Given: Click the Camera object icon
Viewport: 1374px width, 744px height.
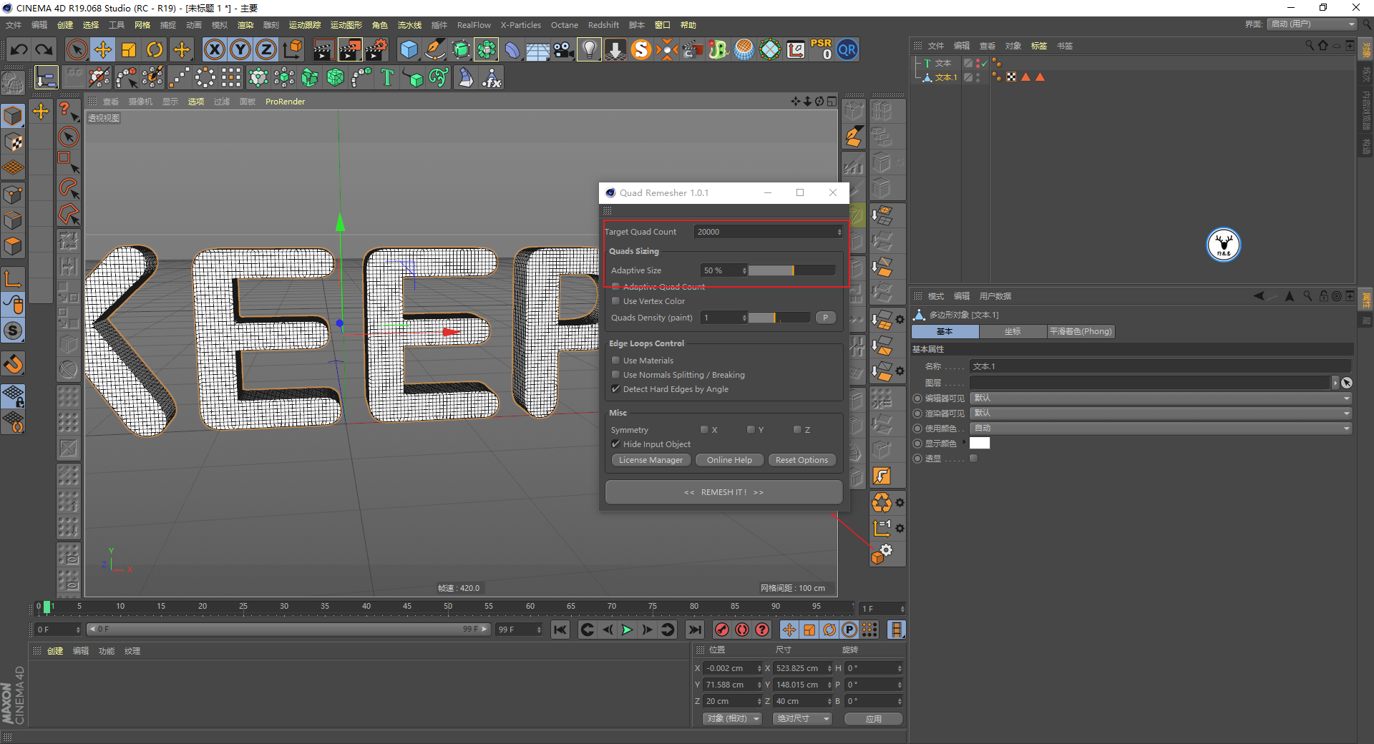Looking at the screenshot, I should pyautogui.click(x=564, y=50).
